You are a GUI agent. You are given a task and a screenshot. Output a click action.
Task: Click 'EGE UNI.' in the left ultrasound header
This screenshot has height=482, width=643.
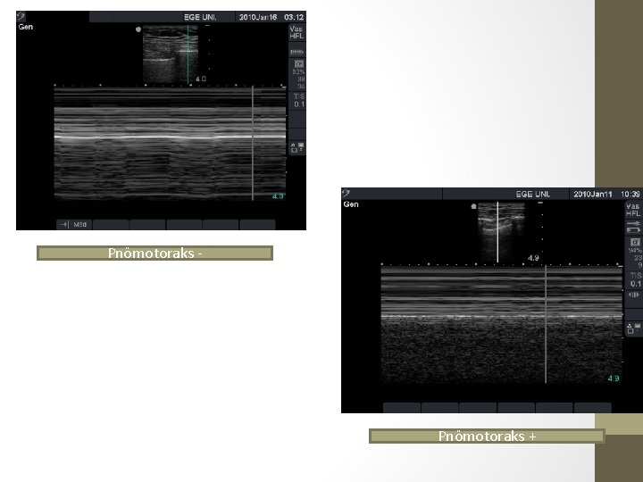(x=200, y=17)
